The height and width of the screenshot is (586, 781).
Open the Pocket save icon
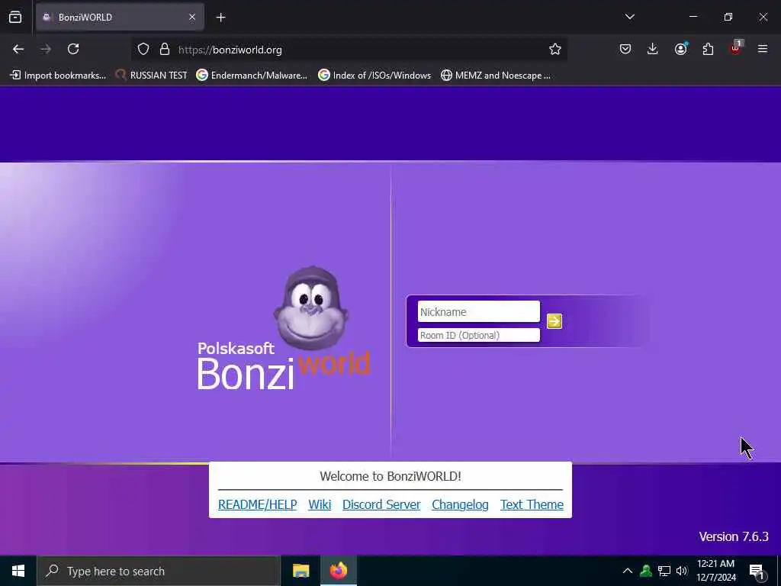pos(625,49)
